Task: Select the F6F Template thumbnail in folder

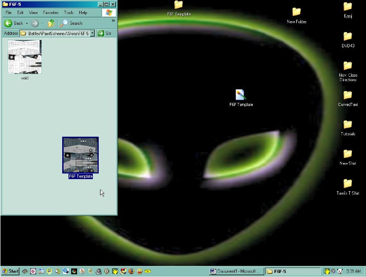Action: [80, 155]
